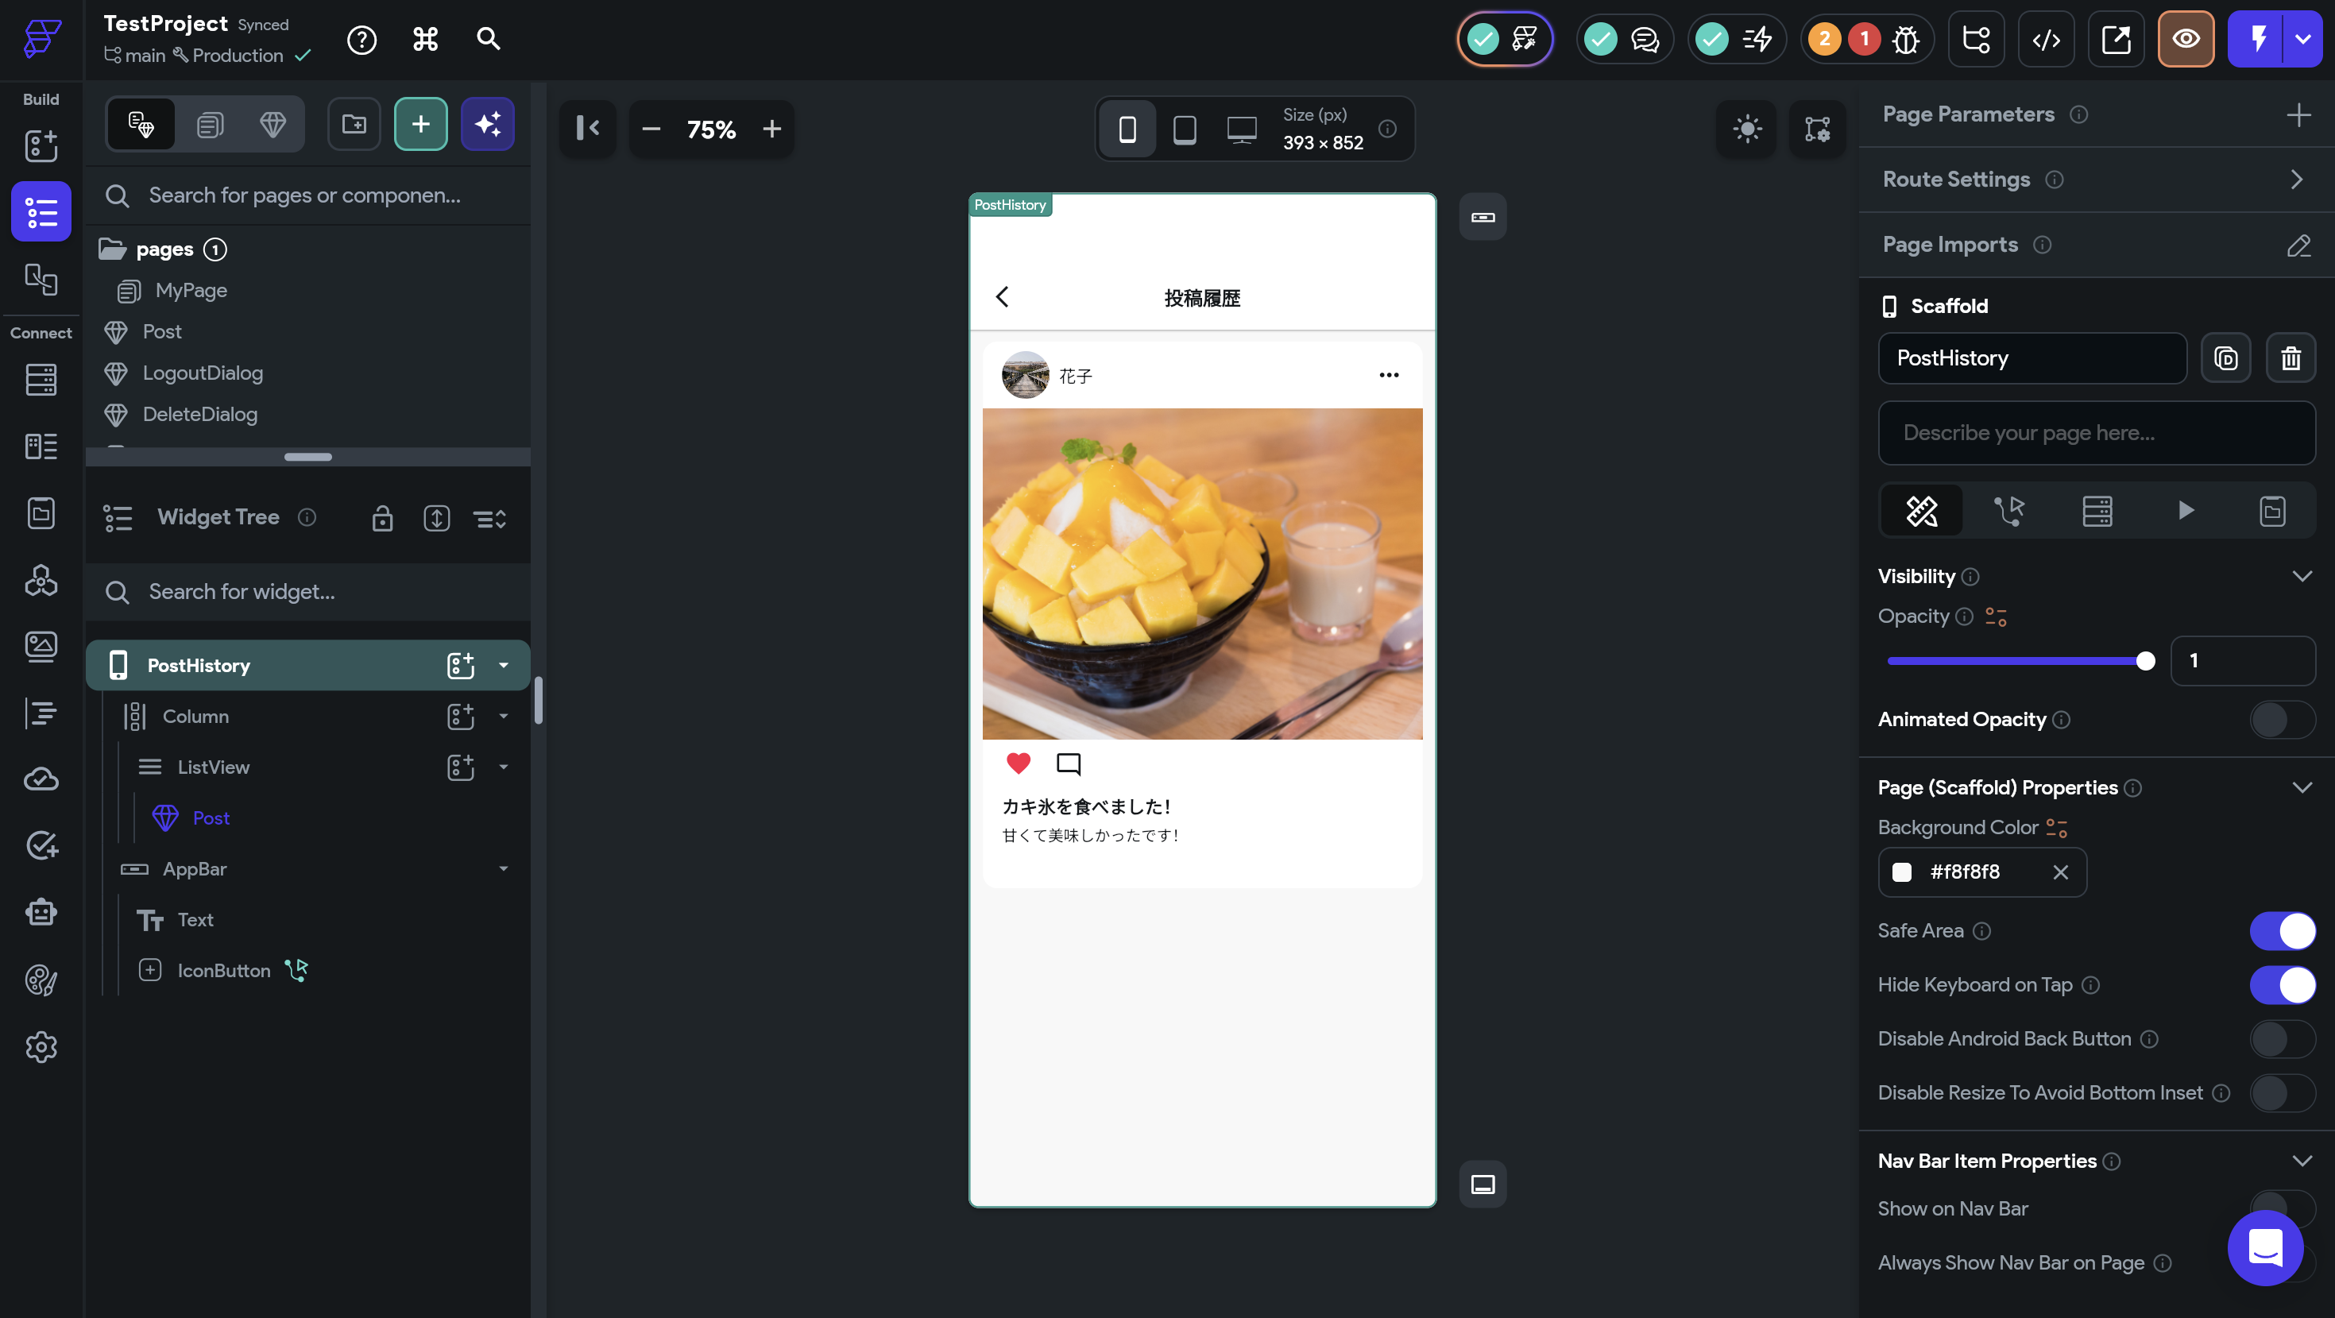Open the developer code view icon
2335x1318 pixels.
click(2046, 39)
